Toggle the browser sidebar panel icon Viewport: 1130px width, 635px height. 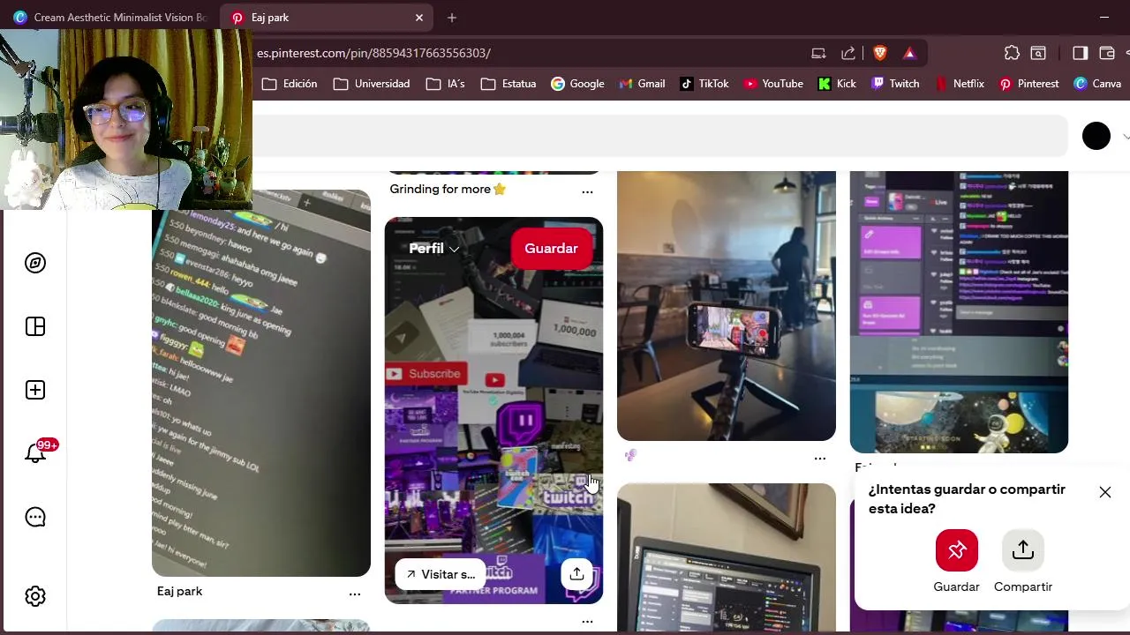pyautogui.click(x=1080, y=53)
